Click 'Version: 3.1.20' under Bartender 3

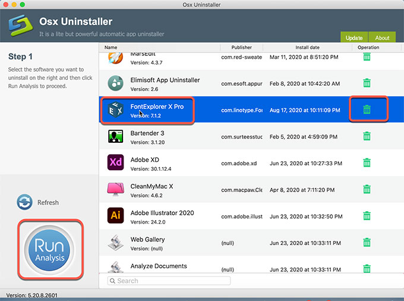[147, 142]
